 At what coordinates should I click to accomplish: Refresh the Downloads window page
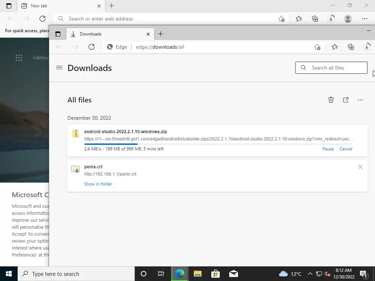(x=91, y=47)
